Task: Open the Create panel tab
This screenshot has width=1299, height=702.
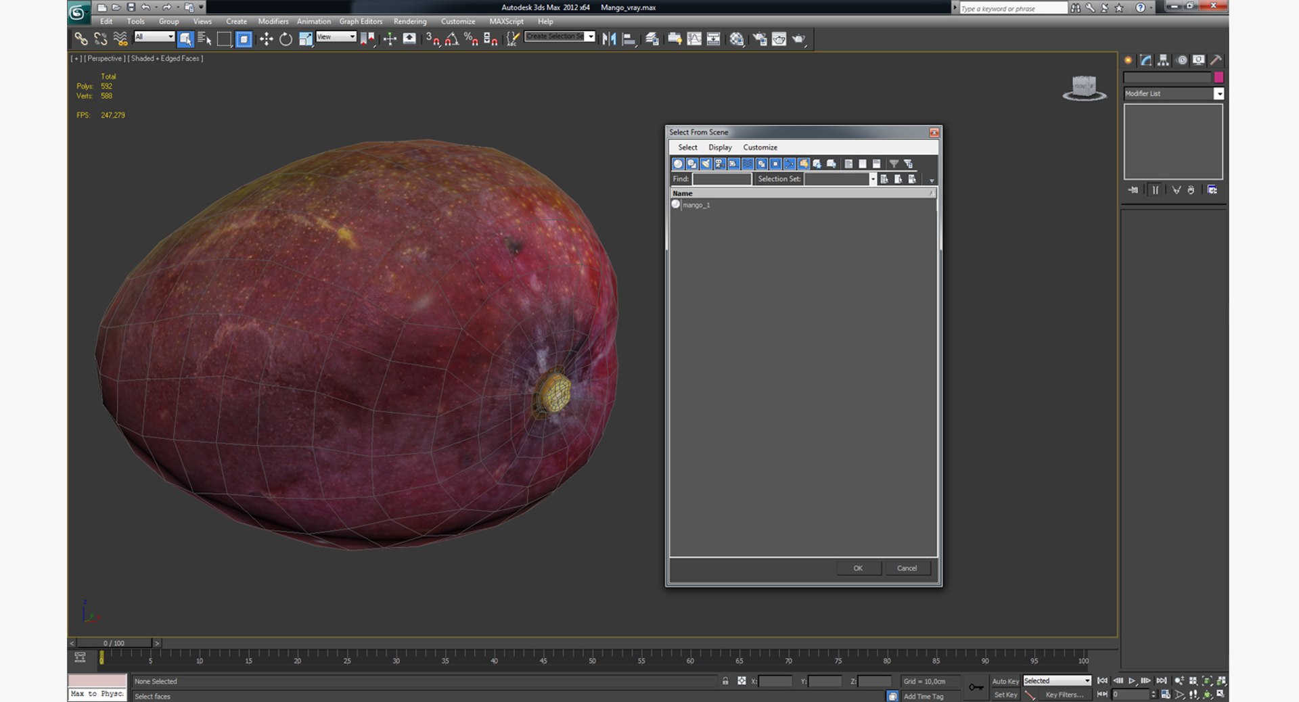Action: (x=1128, y=60)
